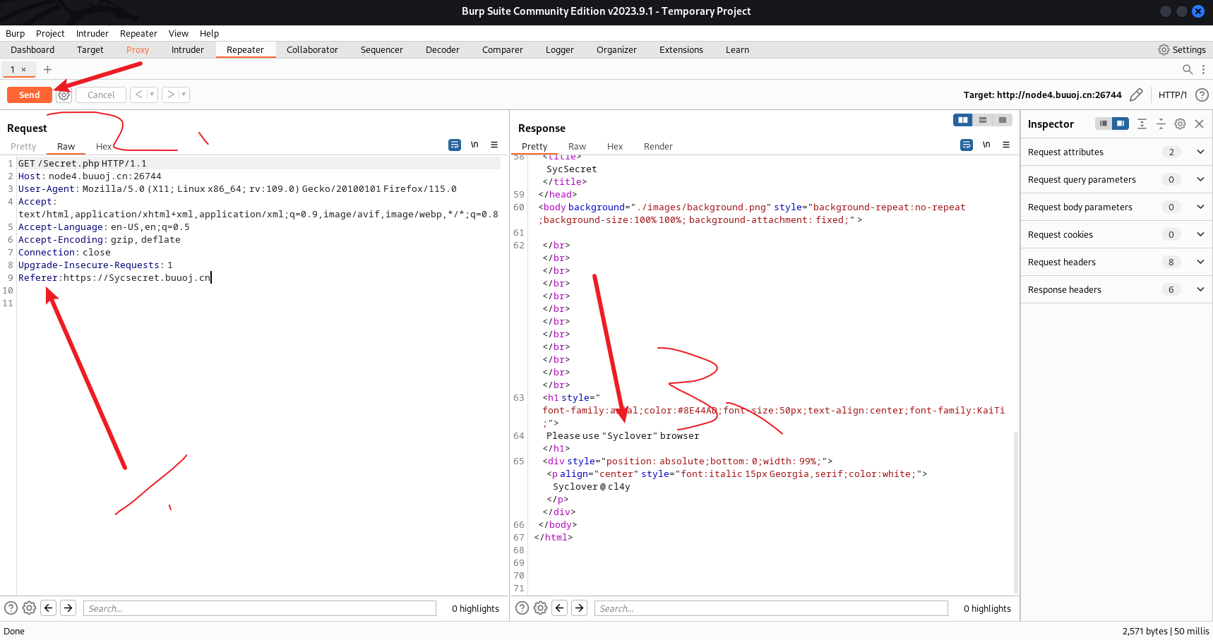Jump to next response search match
The image size is (1213, 640).
point(580,608)
